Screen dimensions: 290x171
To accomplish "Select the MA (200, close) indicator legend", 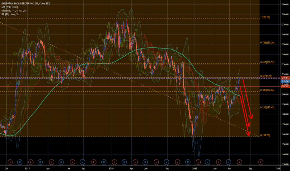I will pyautogui.click(x=10, y=7).
